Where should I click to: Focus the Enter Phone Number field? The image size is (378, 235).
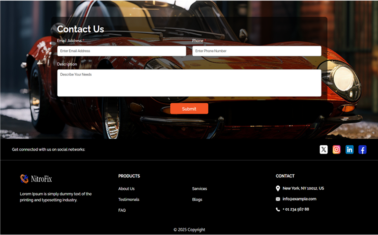(x=257, y=51)
